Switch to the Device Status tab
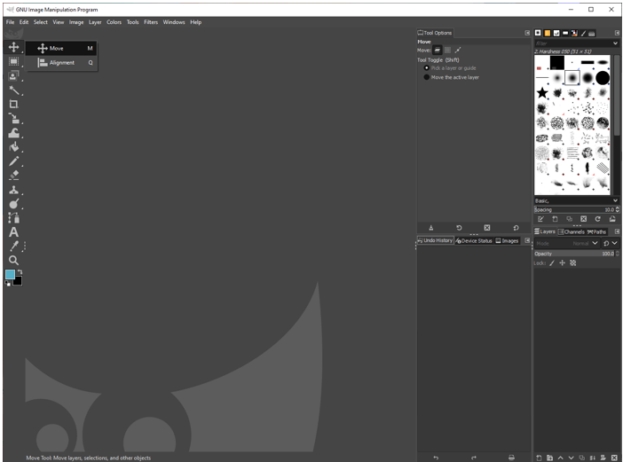Image resolution: width=623 pixels, height=462 pixels. pos(474,240)
